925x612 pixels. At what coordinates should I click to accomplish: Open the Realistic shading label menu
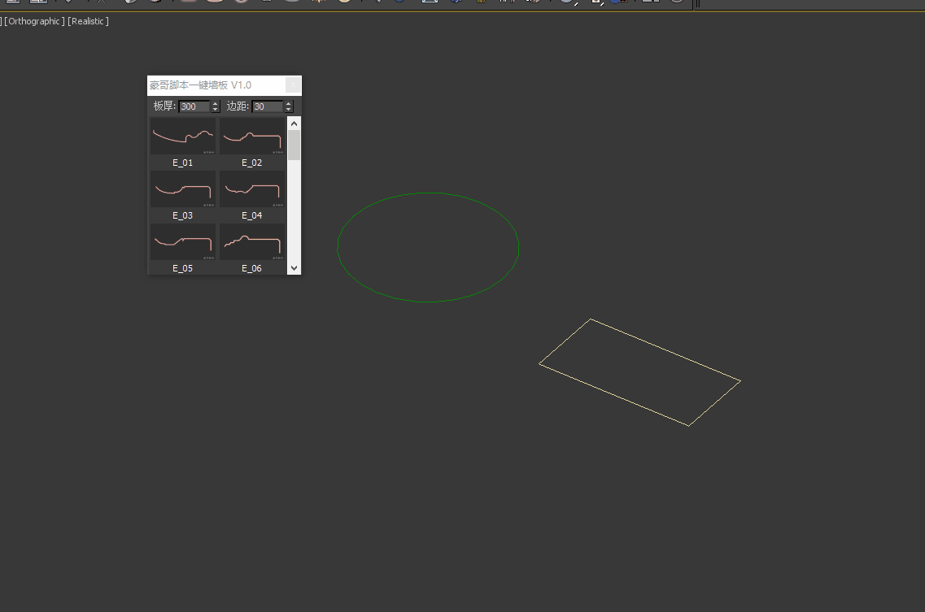88,21
